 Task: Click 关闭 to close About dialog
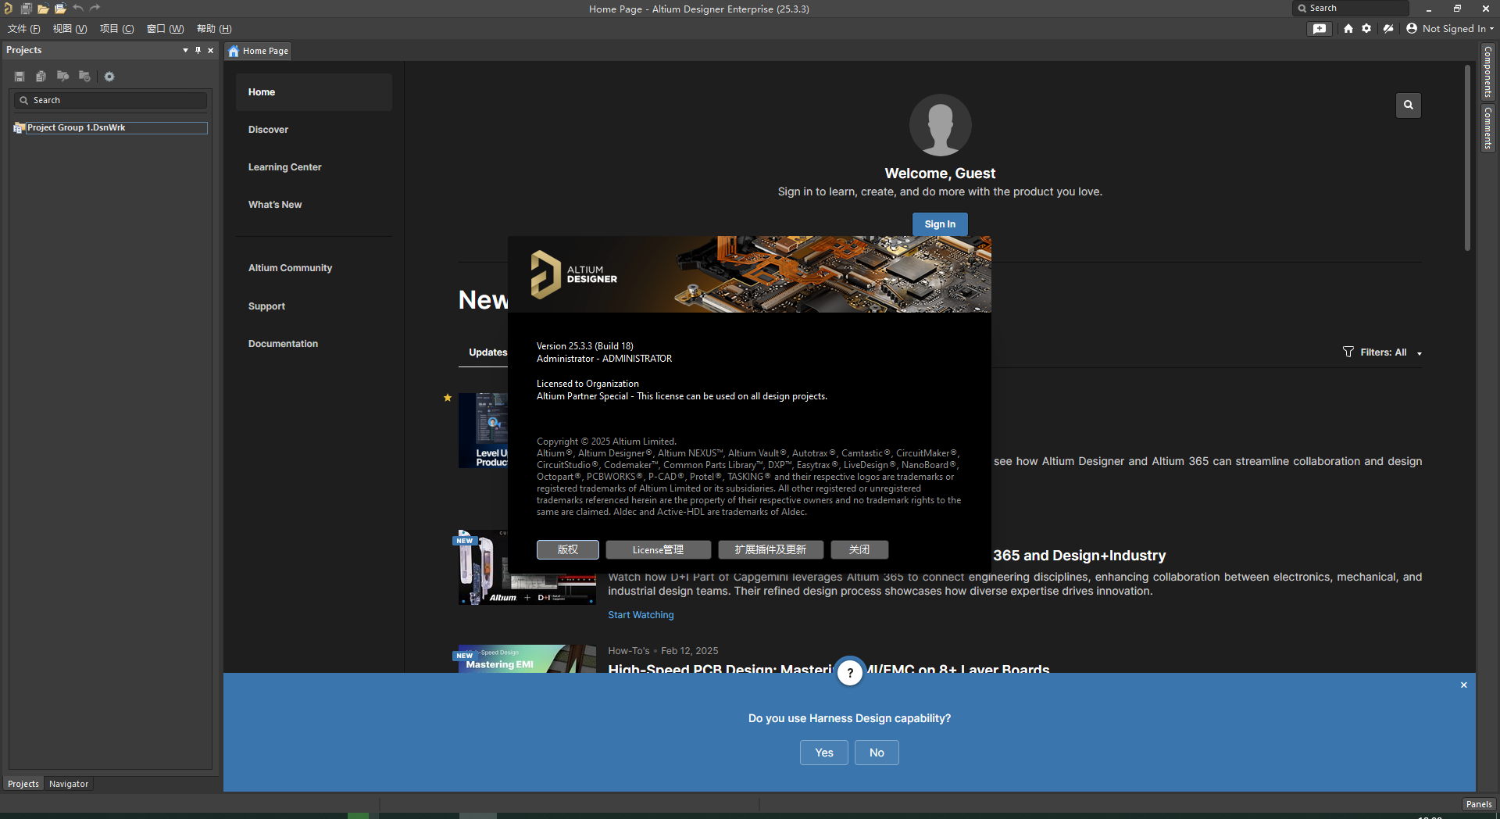pos(859,550)
